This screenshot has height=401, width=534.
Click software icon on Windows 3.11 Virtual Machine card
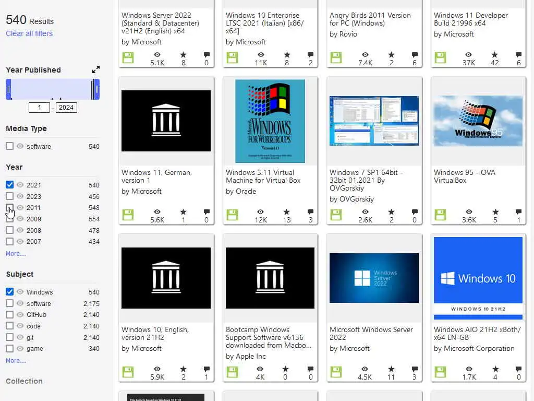pos(232,215)
